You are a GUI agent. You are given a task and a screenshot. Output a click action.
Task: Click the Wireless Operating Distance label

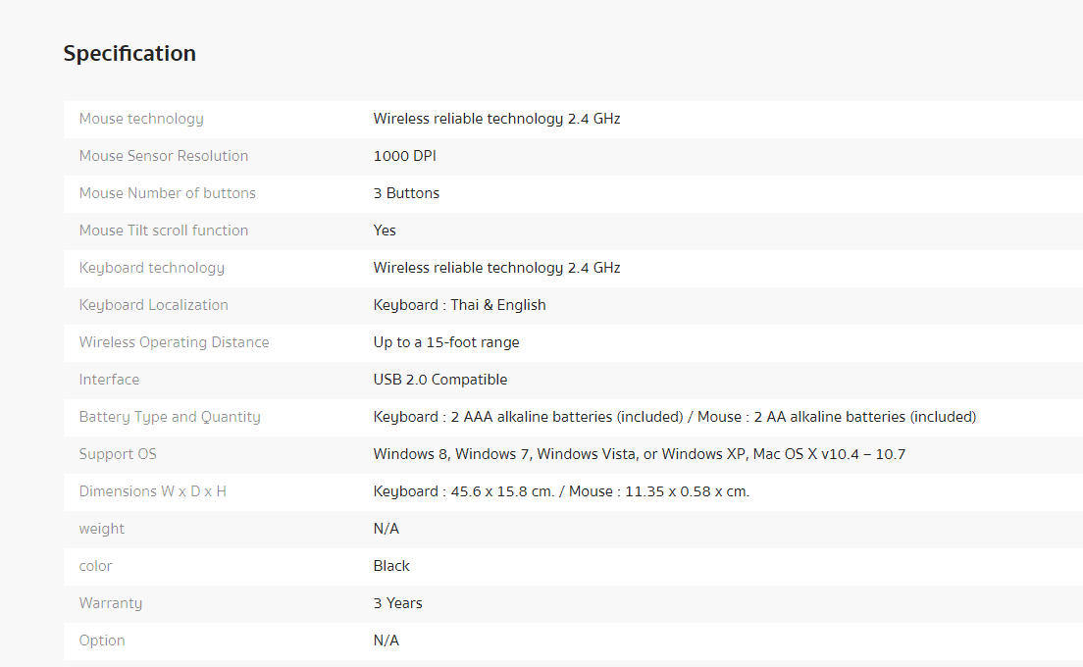pyautogui.click(x=174, y=342)
